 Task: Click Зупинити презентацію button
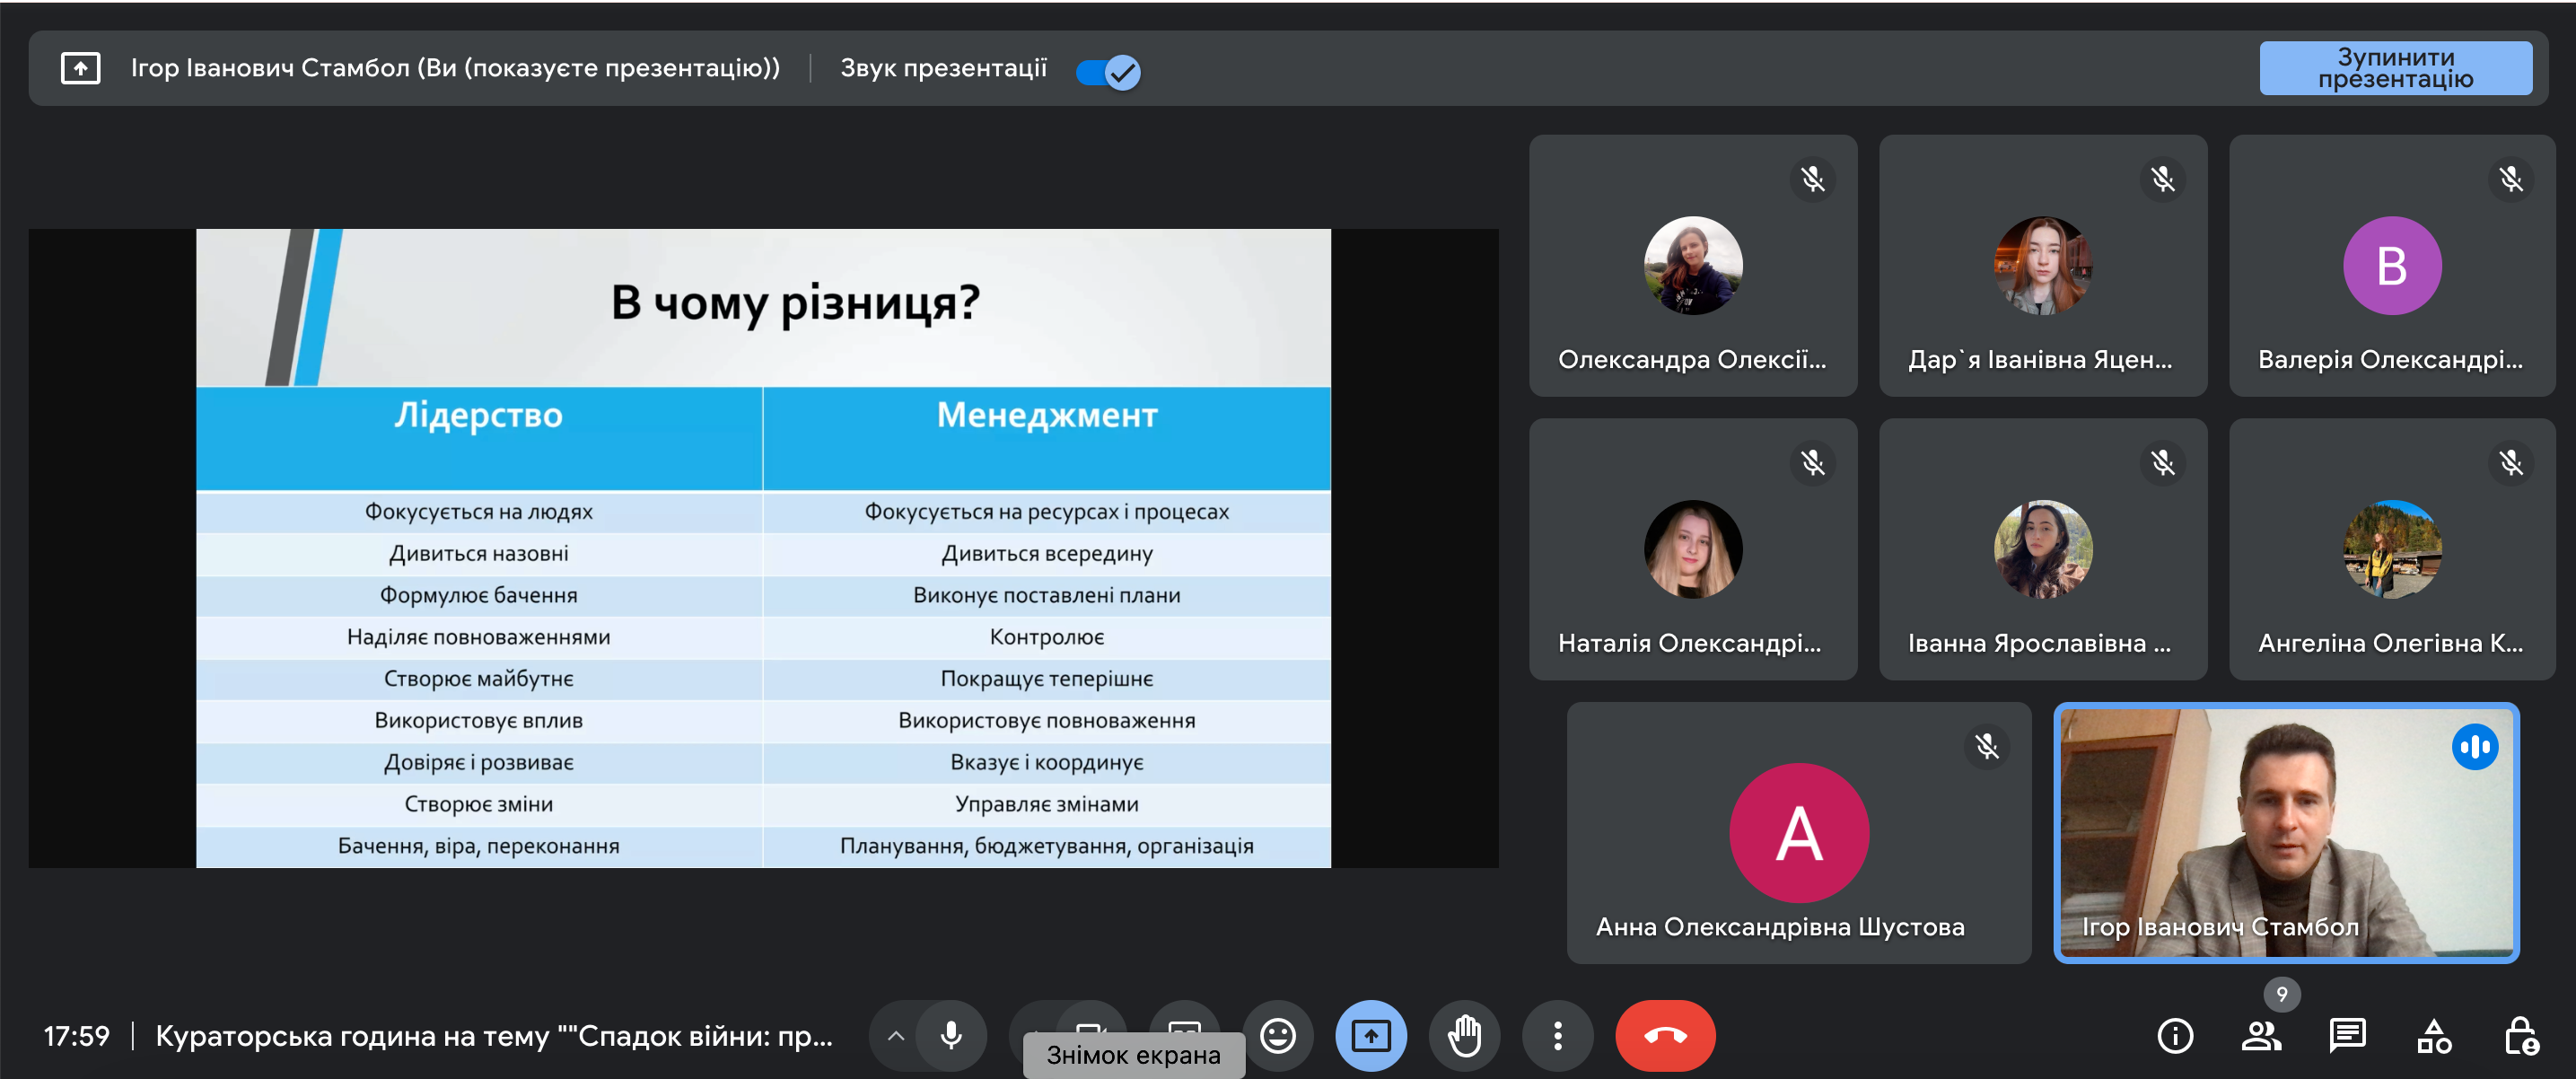2395,68
